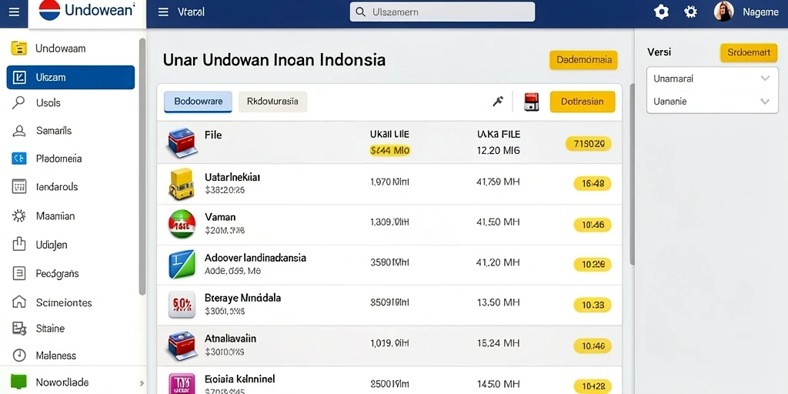Click the Udiajen share icon
The height and width of the screenshot is (394, 788).
click(18, 245)
